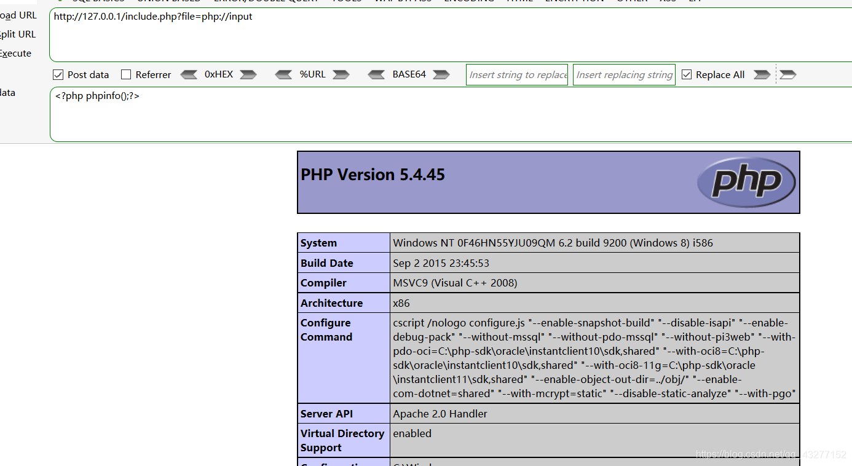This screenshot has width=852, height=466.
Task: Click the 'Compiler' row header
Action: click(344, 283)
